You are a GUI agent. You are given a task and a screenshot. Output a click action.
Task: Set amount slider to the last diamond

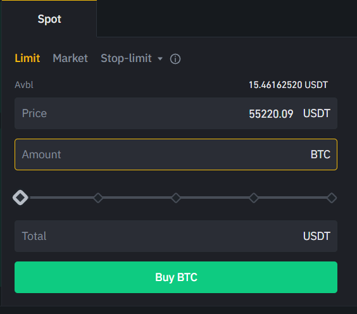332,198
